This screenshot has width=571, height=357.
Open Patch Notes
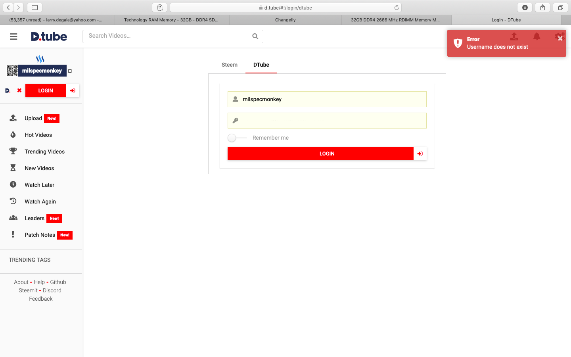click(40, 235)
